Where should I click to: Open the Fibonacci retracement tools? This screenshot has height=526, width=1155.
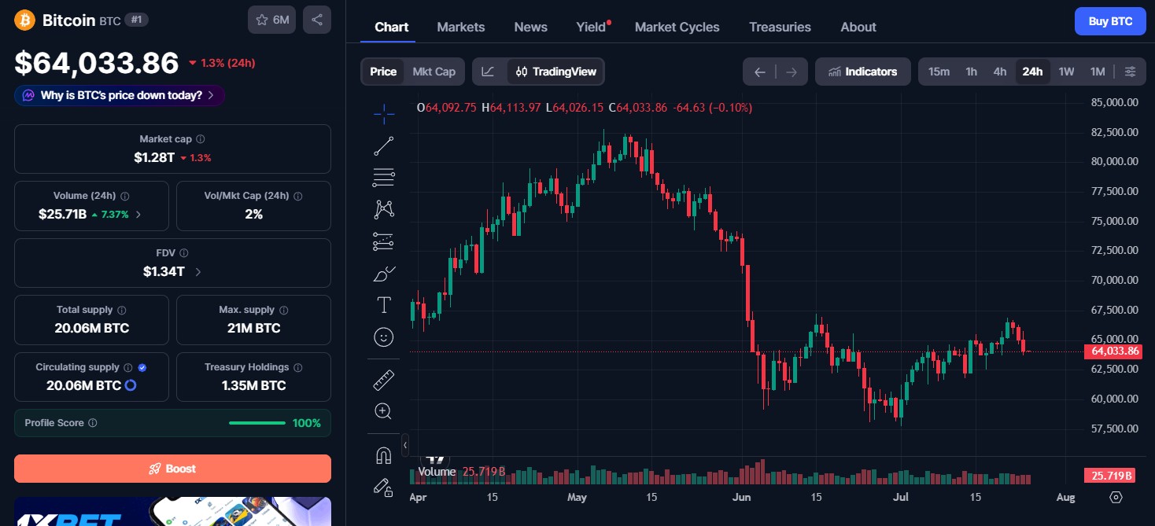point(384,178)
